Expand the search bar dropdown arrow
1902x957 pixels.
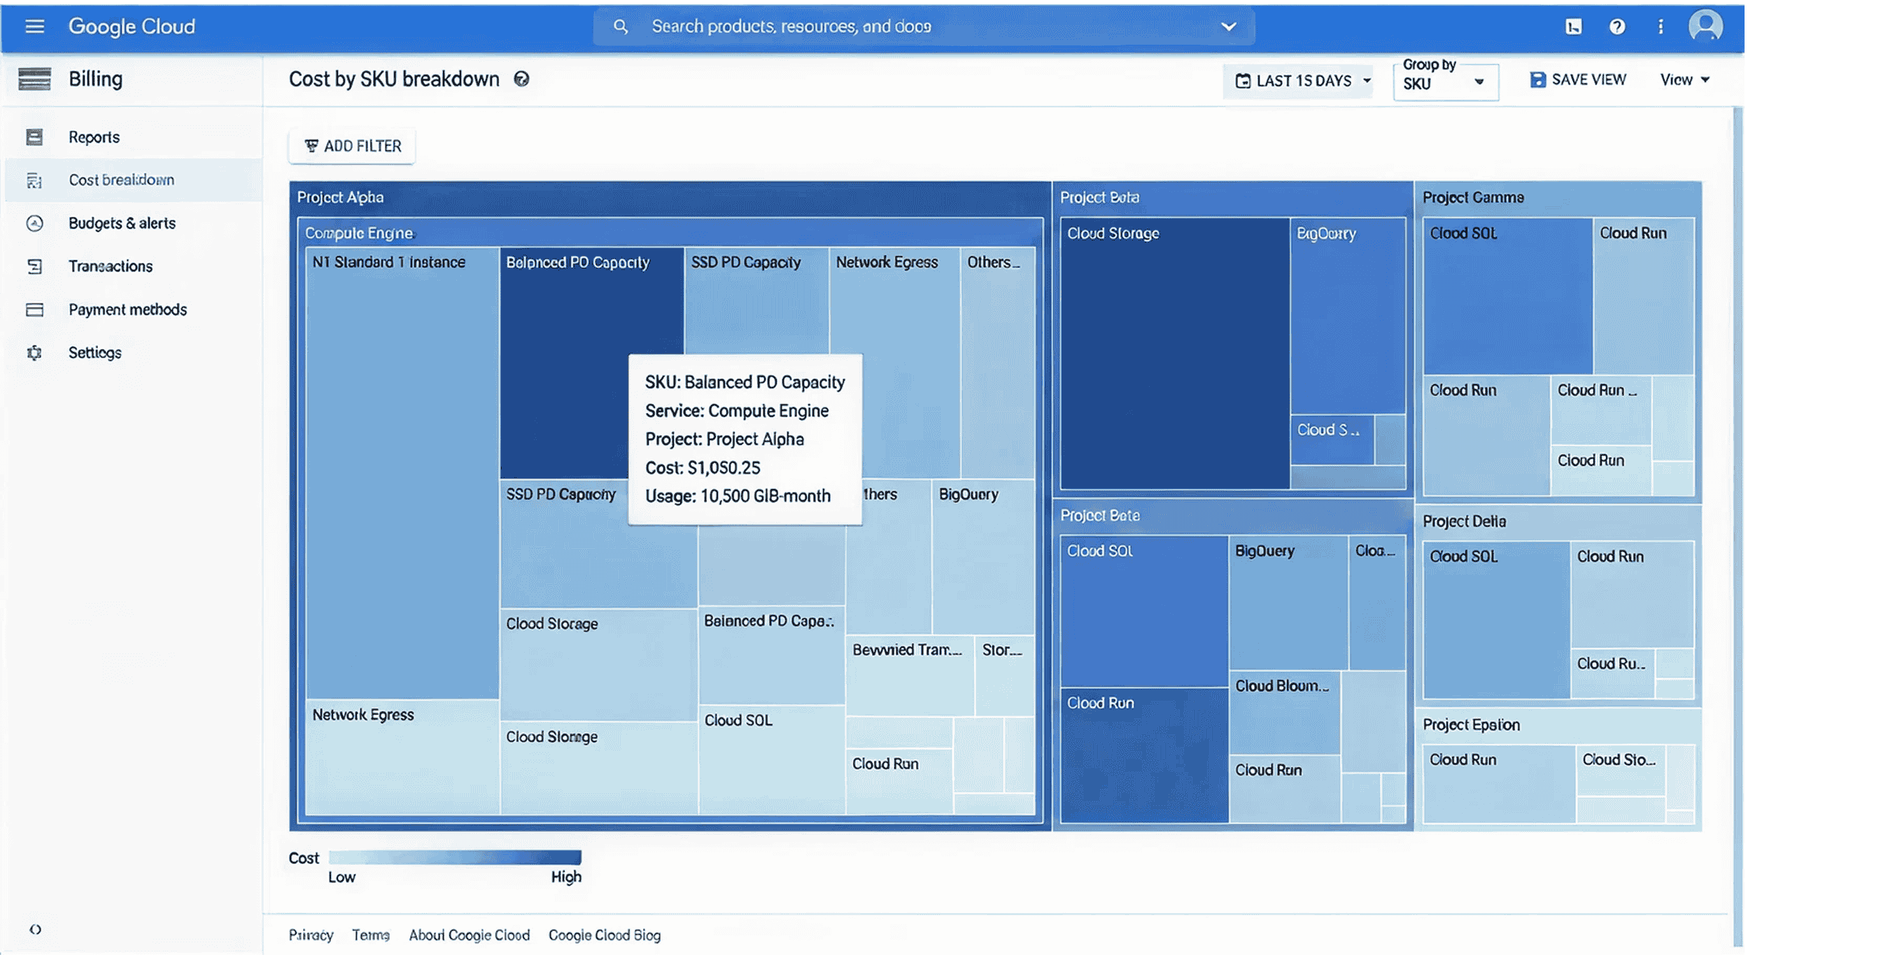click(1229, 27)
